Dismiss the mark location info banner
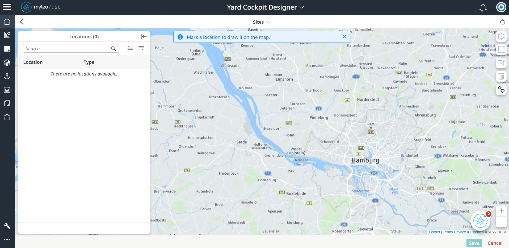 point(344,36)
